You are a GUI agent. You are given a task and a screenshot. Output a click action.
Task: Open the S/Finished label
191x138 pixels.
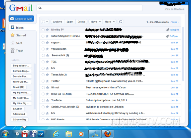[x=19, y=114]
